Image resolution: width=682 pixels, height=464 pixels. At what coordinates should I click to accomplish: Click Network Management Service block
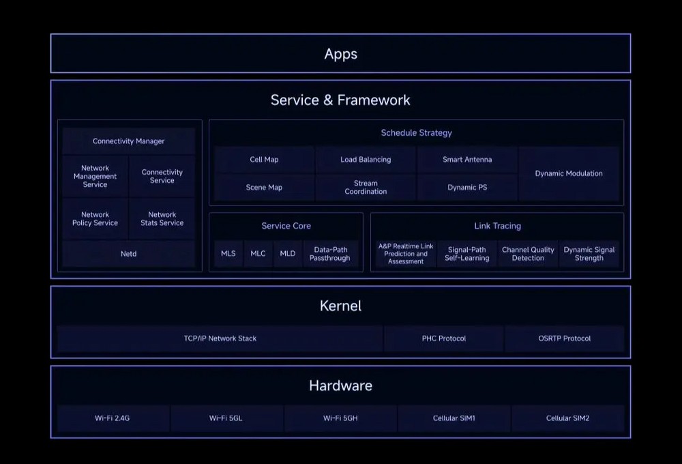coord(95,177)
